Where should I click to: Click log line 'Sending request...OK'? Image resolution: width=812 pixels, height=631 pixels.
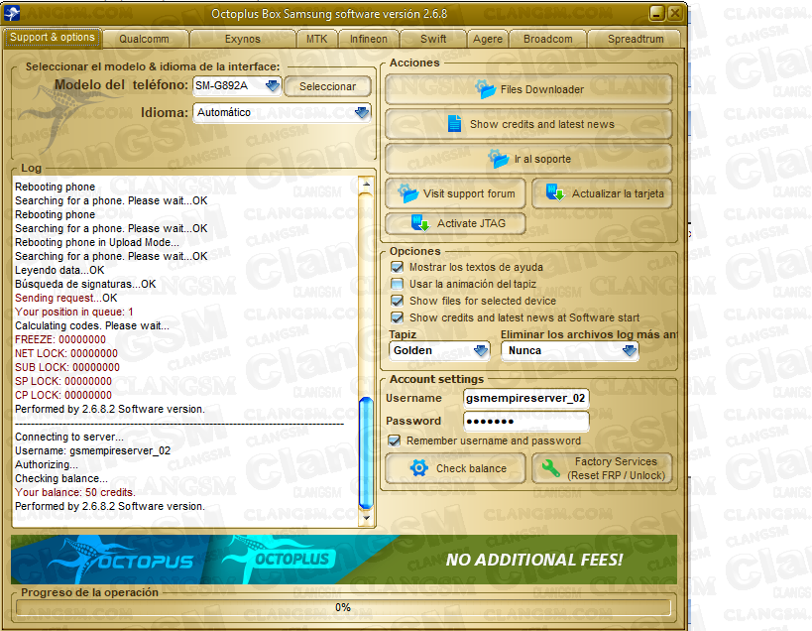coord(65,298)
